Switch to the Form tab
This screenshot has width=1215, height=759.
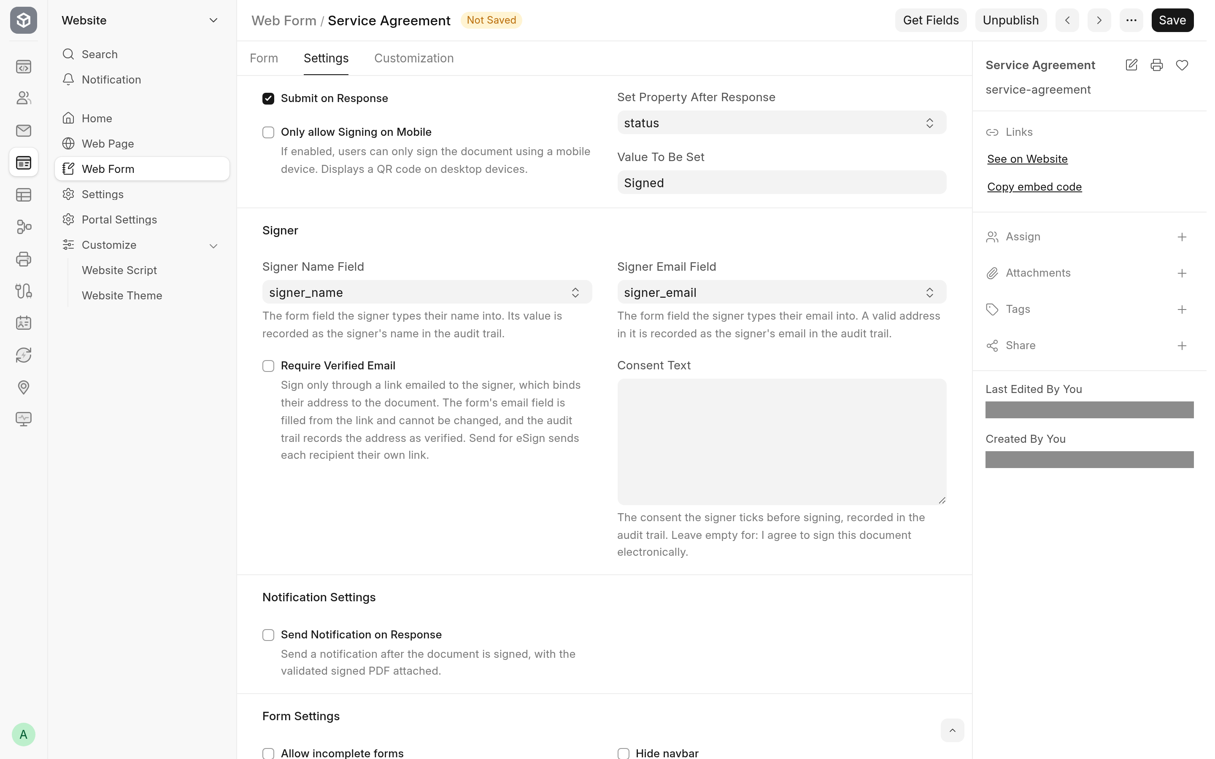[264, 58]
